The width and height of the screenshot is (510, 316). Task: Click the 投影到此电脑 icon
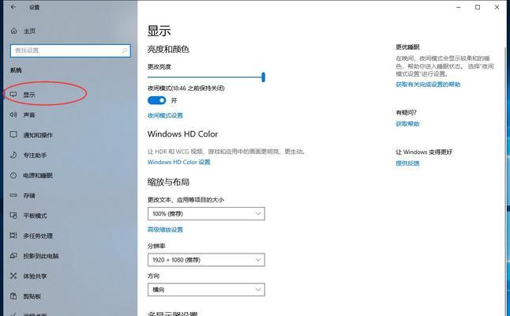pyautogui.click(x=13, y=256)
